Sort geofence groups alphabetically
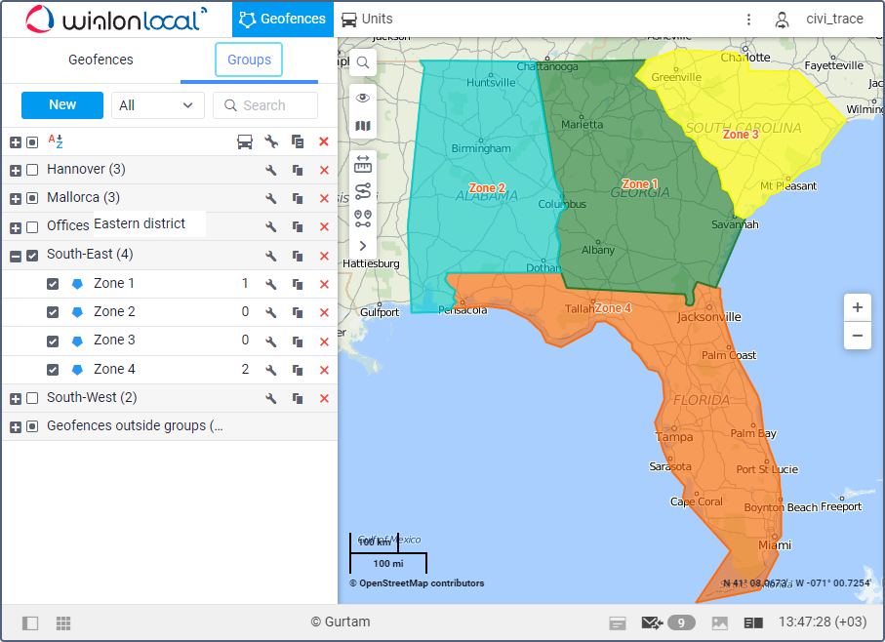Viewport: 885px width, 642px height. (x=56, y=141)
